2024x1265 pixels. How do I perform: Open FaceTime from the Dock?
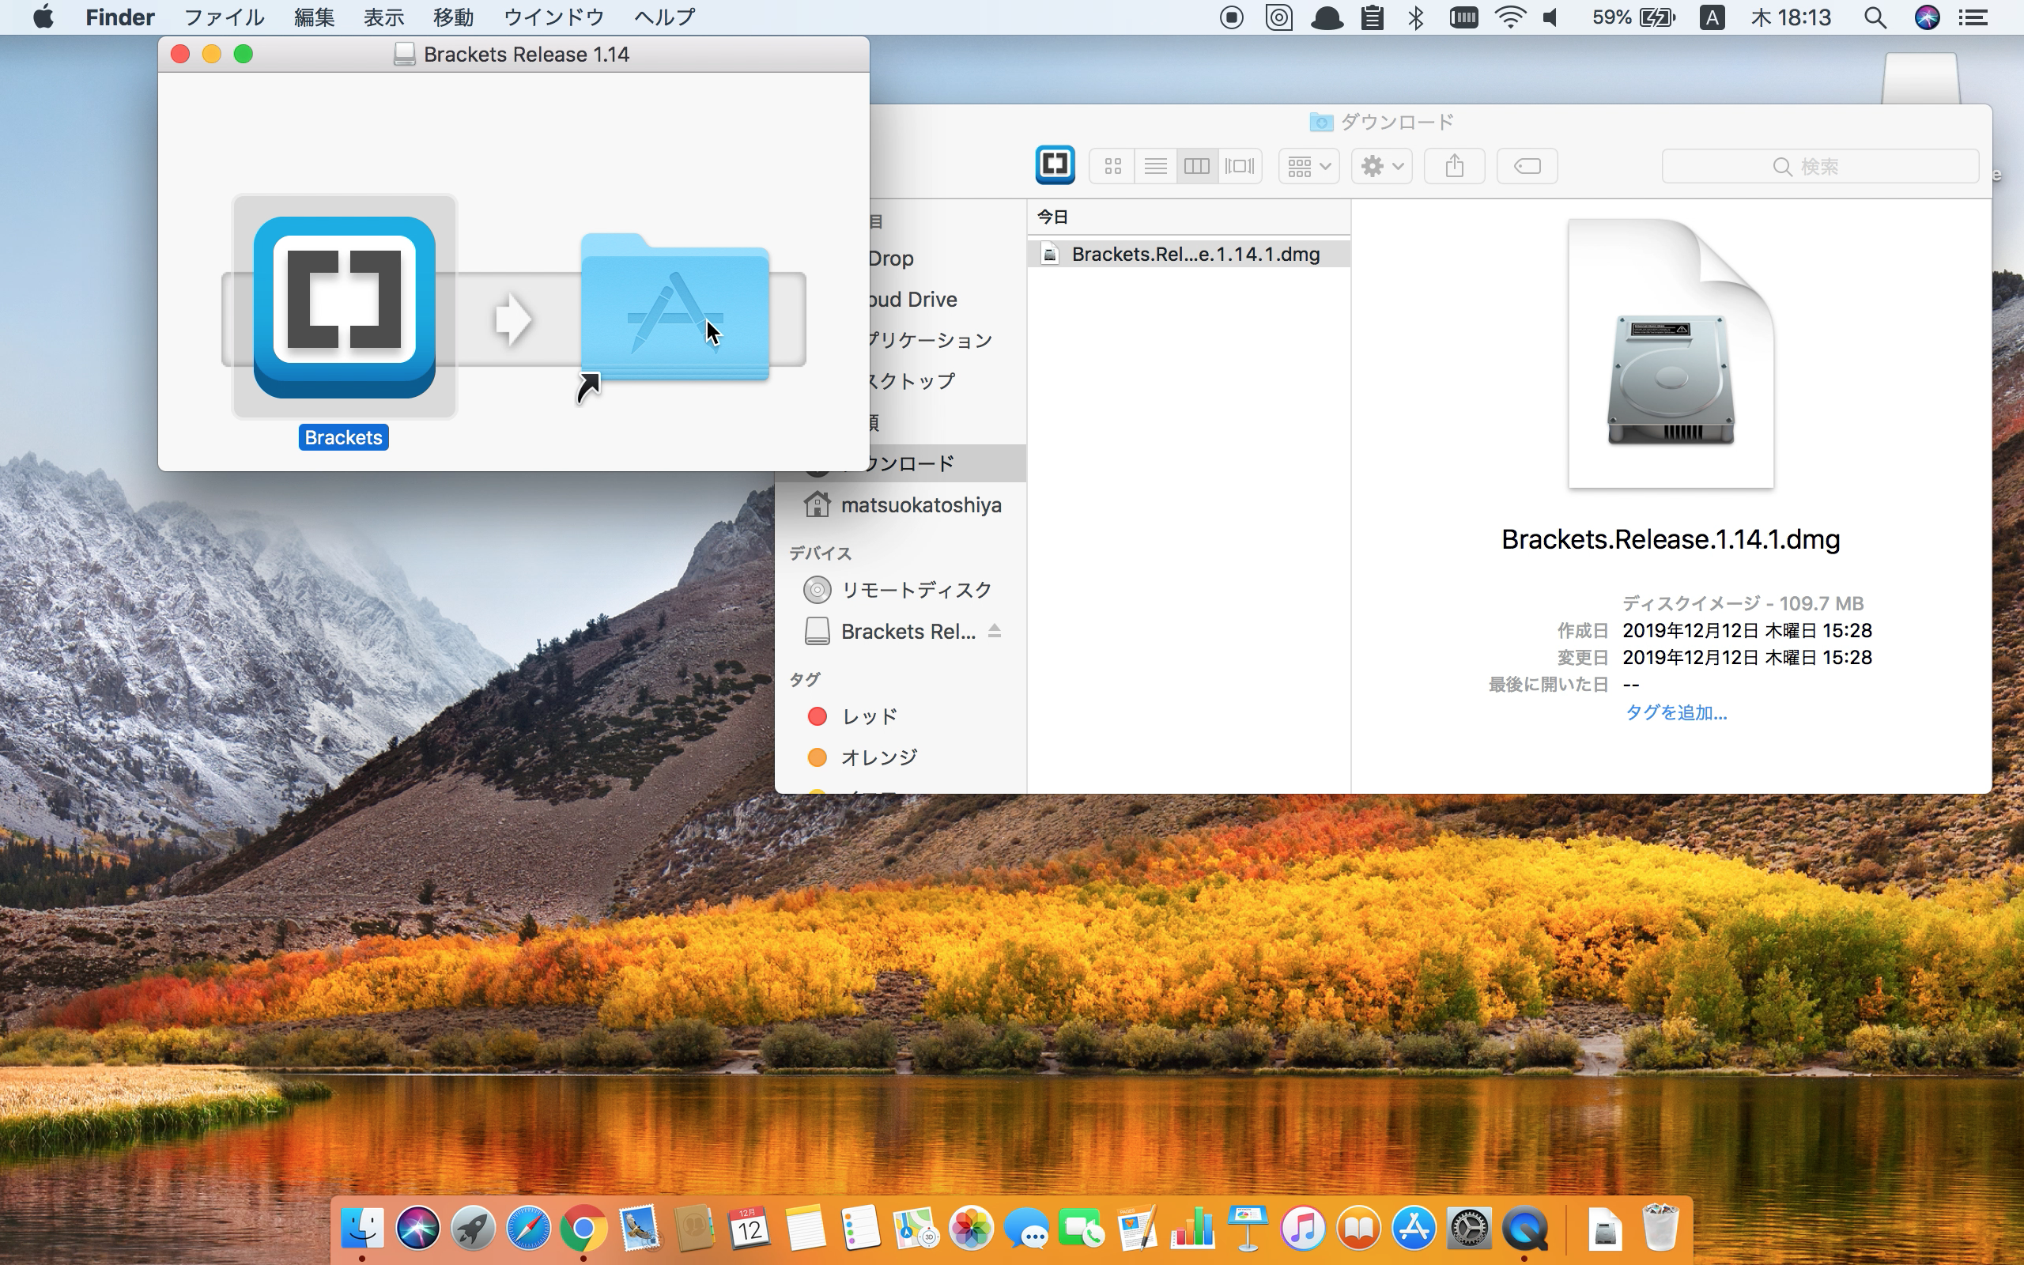pyautogui.click(x=1082, y=1228)
